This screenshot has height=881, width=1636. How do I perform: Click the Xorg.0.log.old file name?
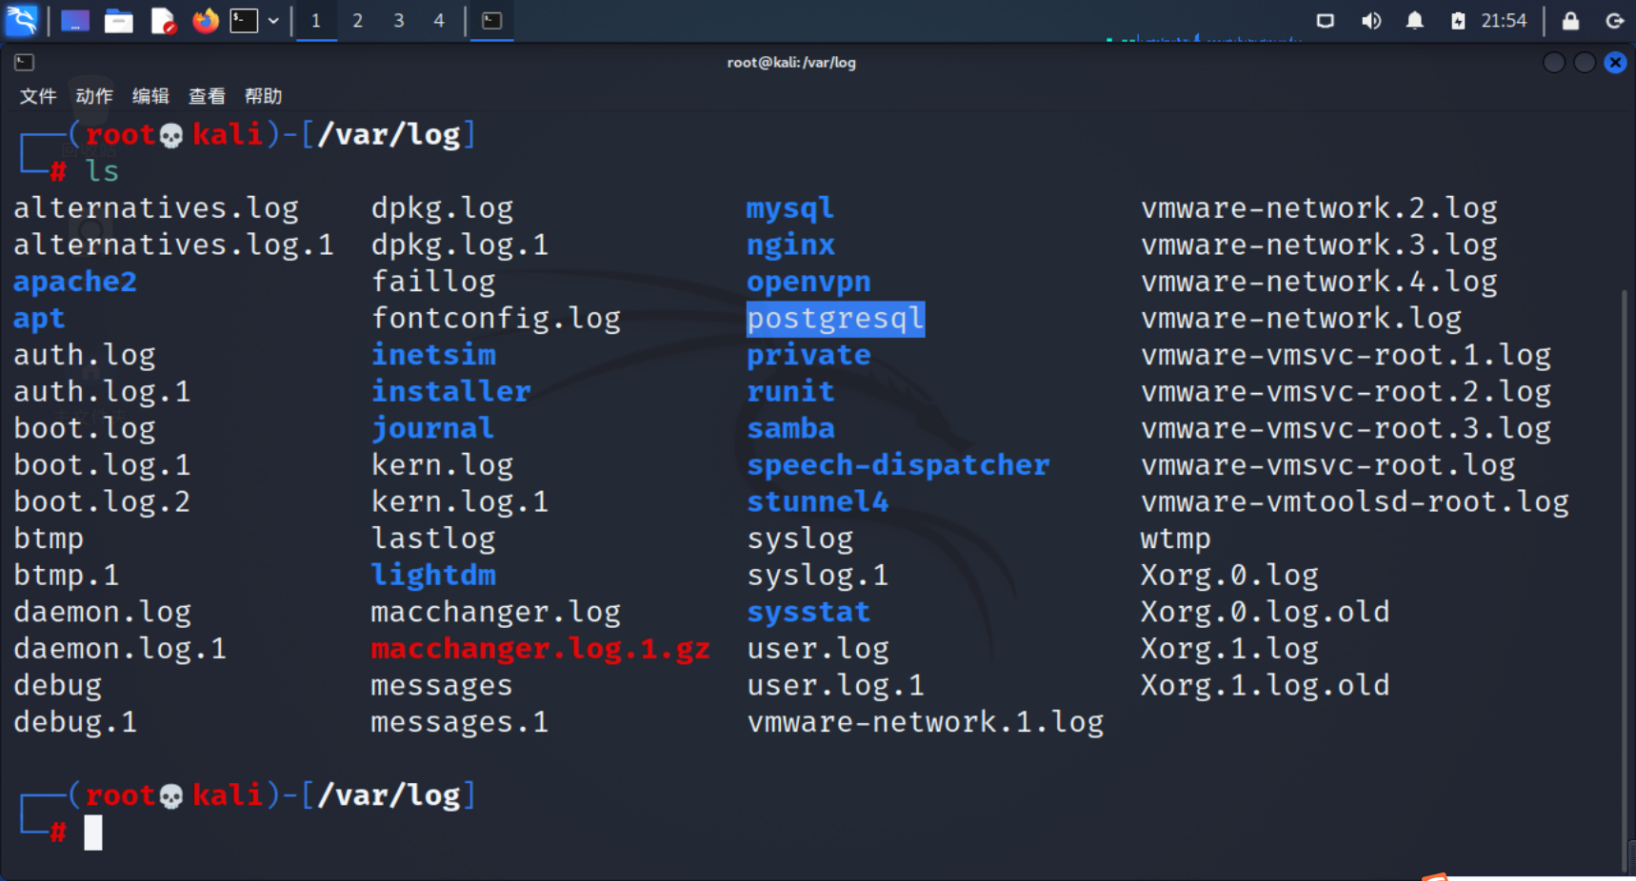click(1265, 612)
